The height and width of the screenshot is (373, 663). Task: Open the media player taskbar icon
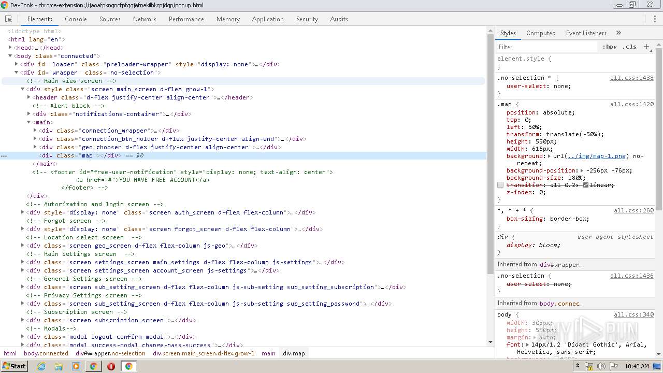(x=76, y=366)
